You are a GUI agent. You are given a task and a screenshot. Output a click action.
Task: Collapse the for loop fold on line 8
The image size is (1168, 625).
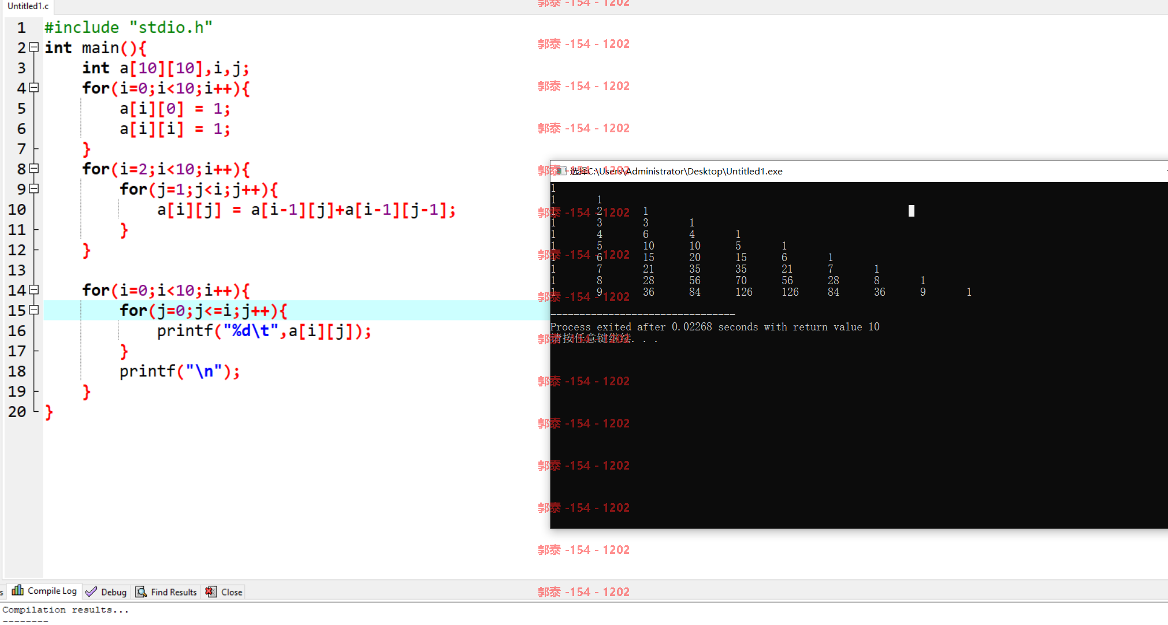(34, 169)
